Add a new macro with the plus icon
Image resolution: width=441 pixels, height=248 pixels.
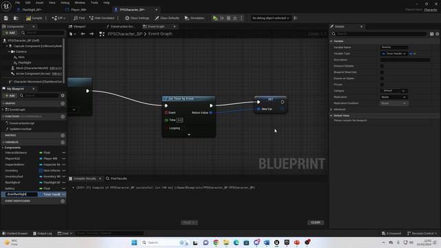[x=63, y=135]
